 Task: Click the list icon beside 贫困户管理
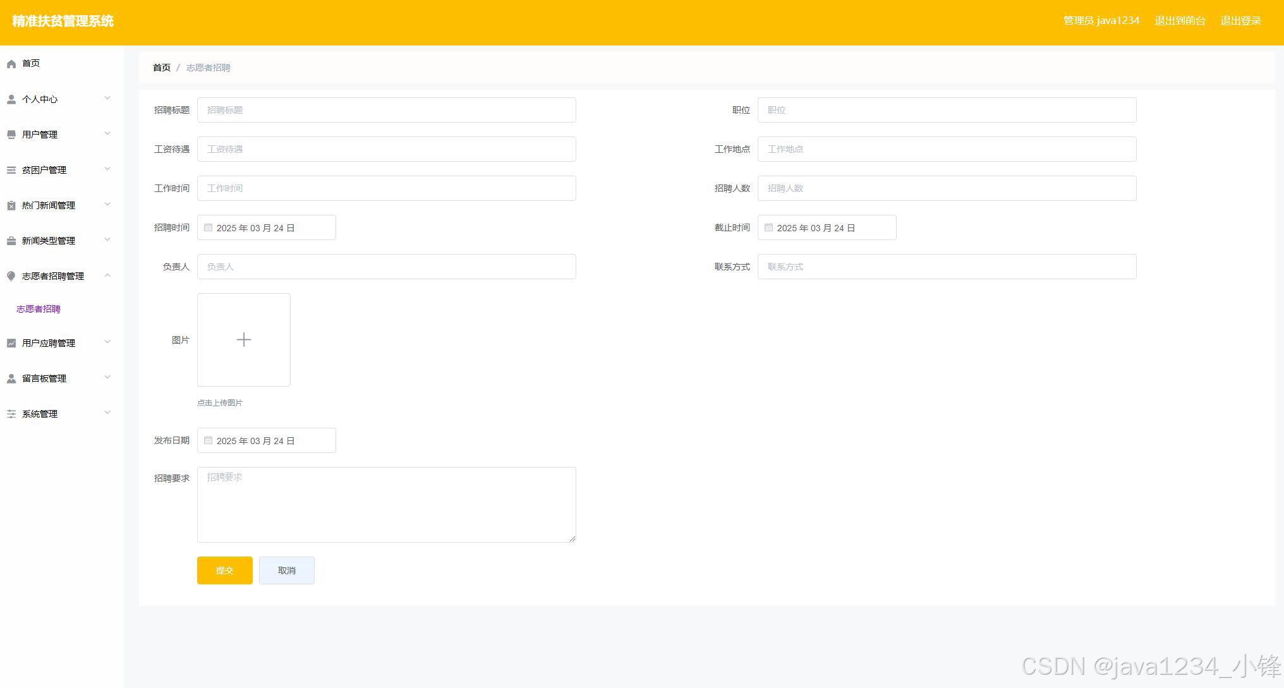11,170
